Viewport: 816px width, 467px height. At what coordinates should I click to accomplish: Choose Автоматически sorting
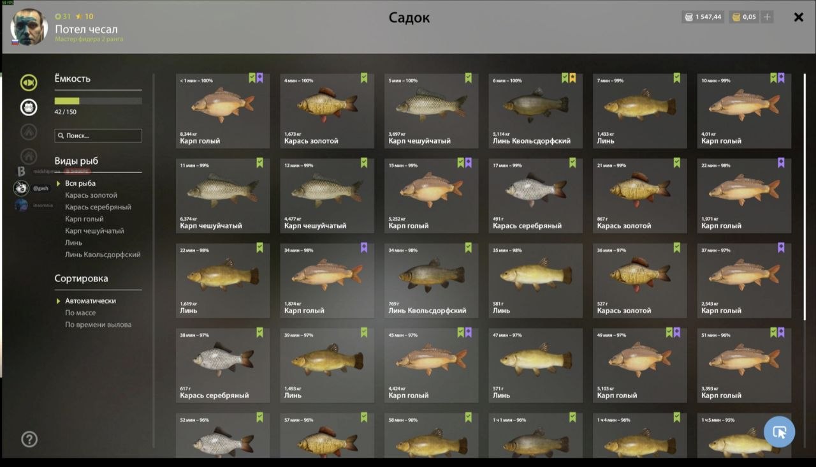[x=91, y=300]
